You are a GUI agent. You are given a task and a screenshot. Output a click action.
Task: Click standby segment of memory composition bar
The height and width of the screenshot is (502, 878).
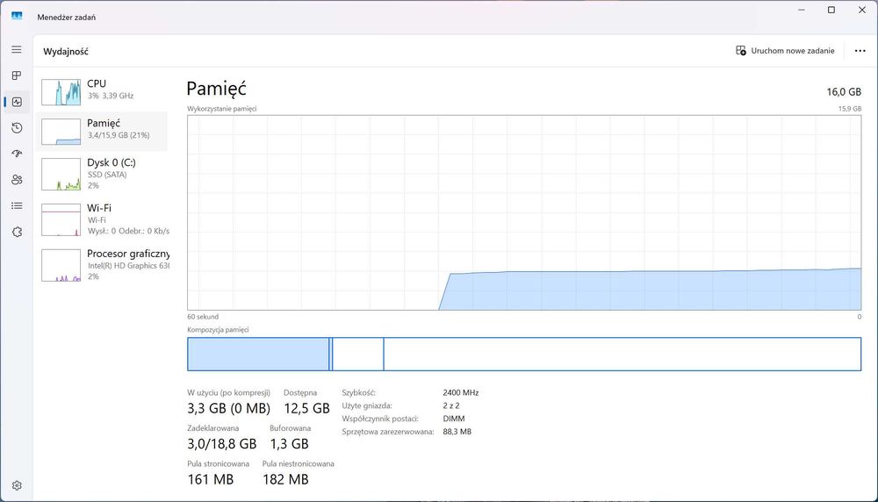pyautogui.click(x=358, y=354)
